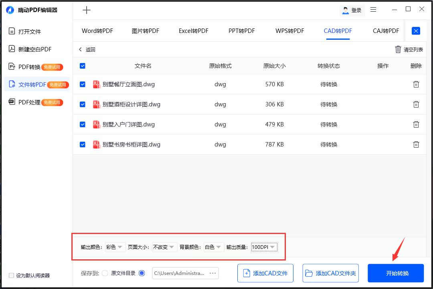Select the 原文件目录 radio button
Image resolution: width=433 pixels, height=289 pixels.
(105, 273)
